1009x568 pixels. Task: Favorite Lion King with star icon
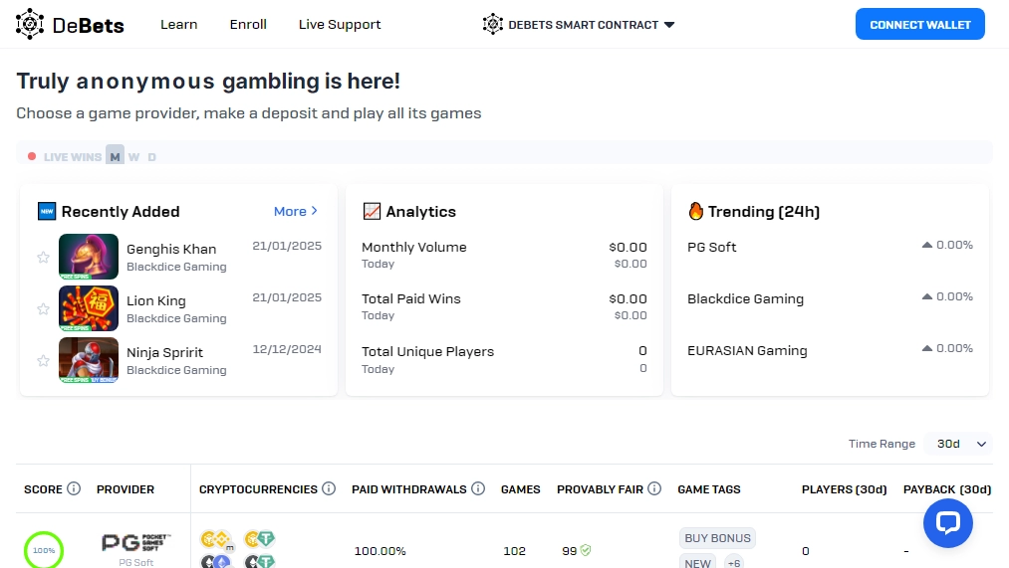43,309
